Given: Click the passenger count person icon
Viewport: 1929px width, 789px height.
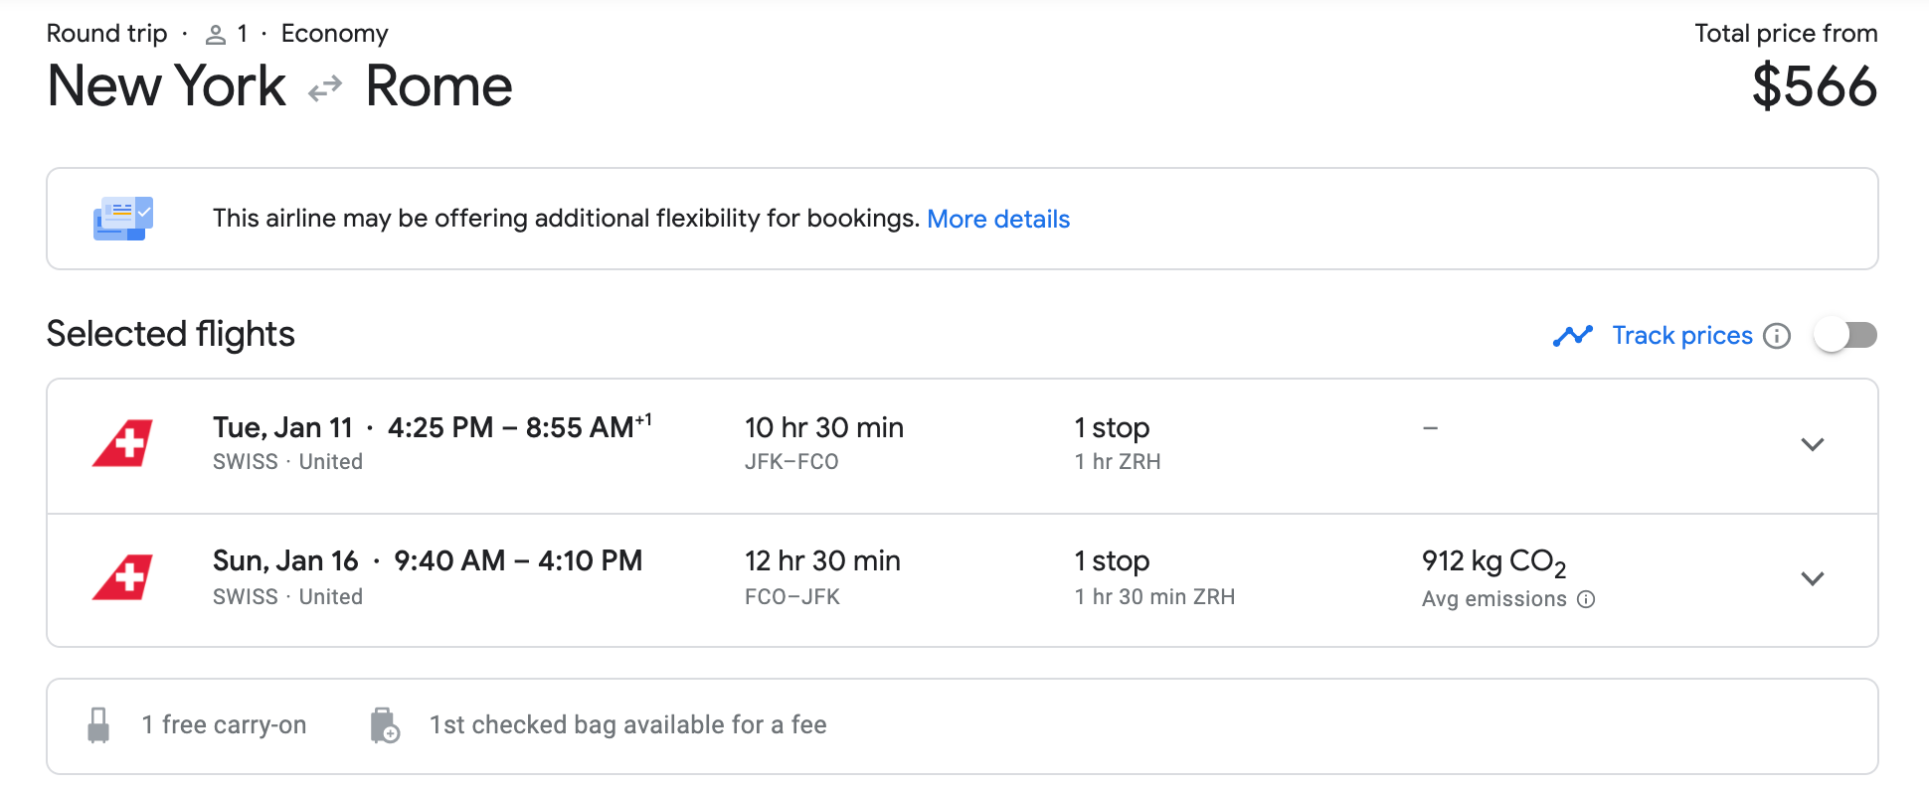Looking at the screenshot, I should pyautogui.click(x=215, y=35).
